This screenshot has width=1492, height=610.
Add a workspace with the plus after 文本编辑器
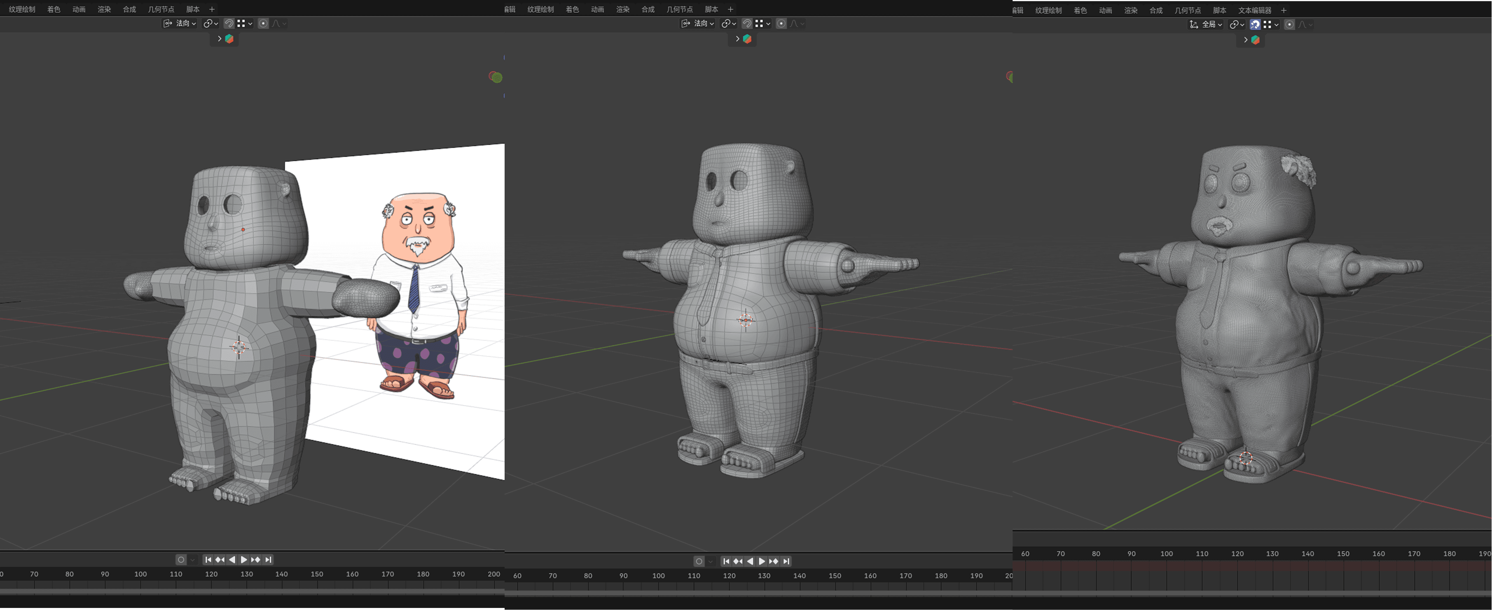(1284, 10)
